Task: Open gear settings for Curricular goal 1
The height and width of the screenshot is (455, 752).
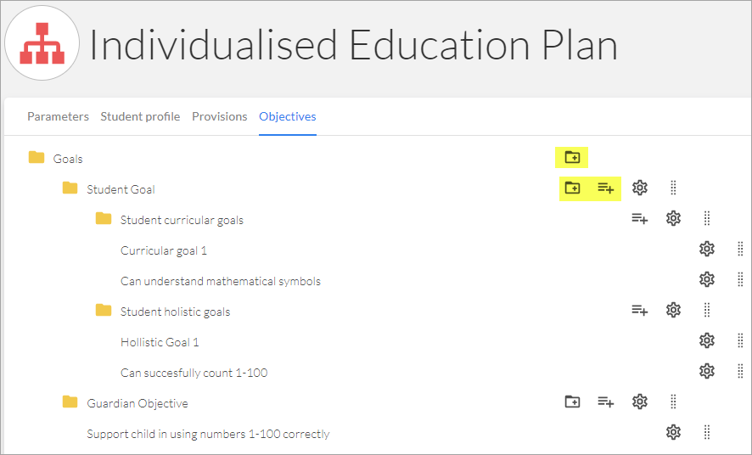Action: tap(707, 249)
